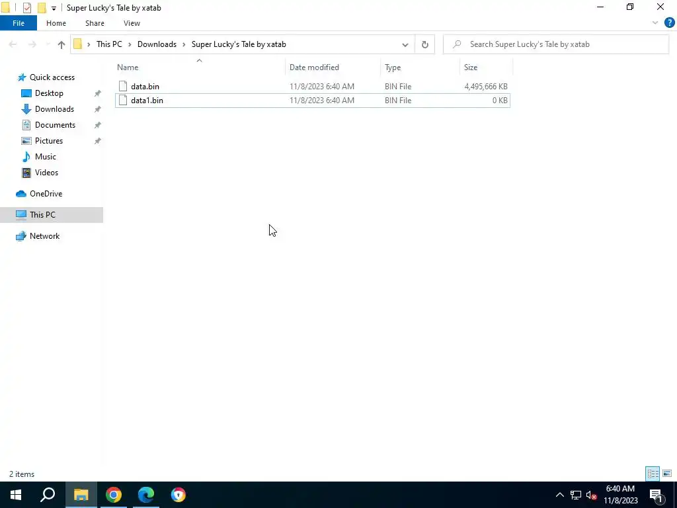The image size is (677, 508).
Task: Open the shield app on taskbar
Action: [x=179, y=495]
